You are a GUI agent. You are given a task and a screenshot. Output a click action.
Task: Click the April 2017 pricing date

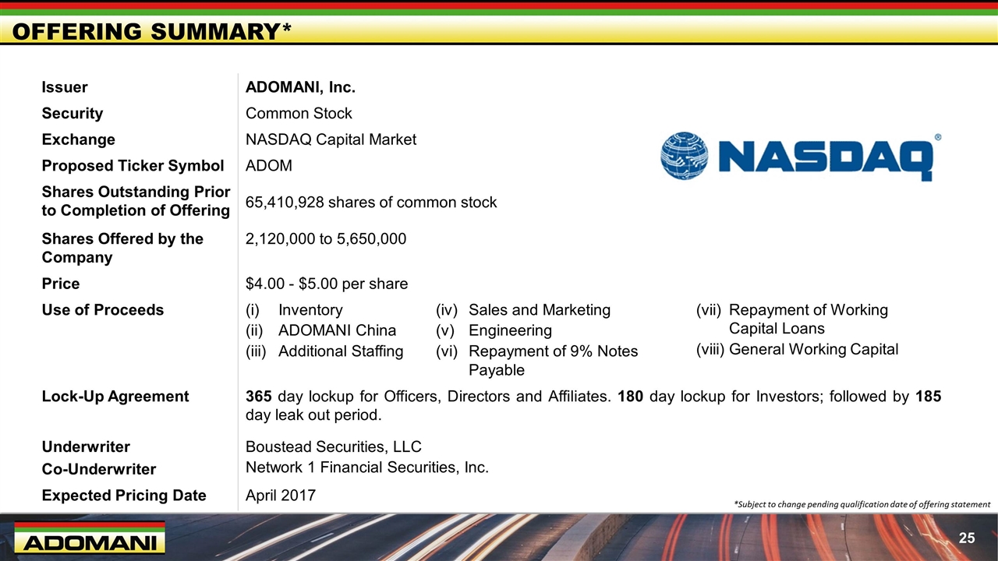click(280, 495)
